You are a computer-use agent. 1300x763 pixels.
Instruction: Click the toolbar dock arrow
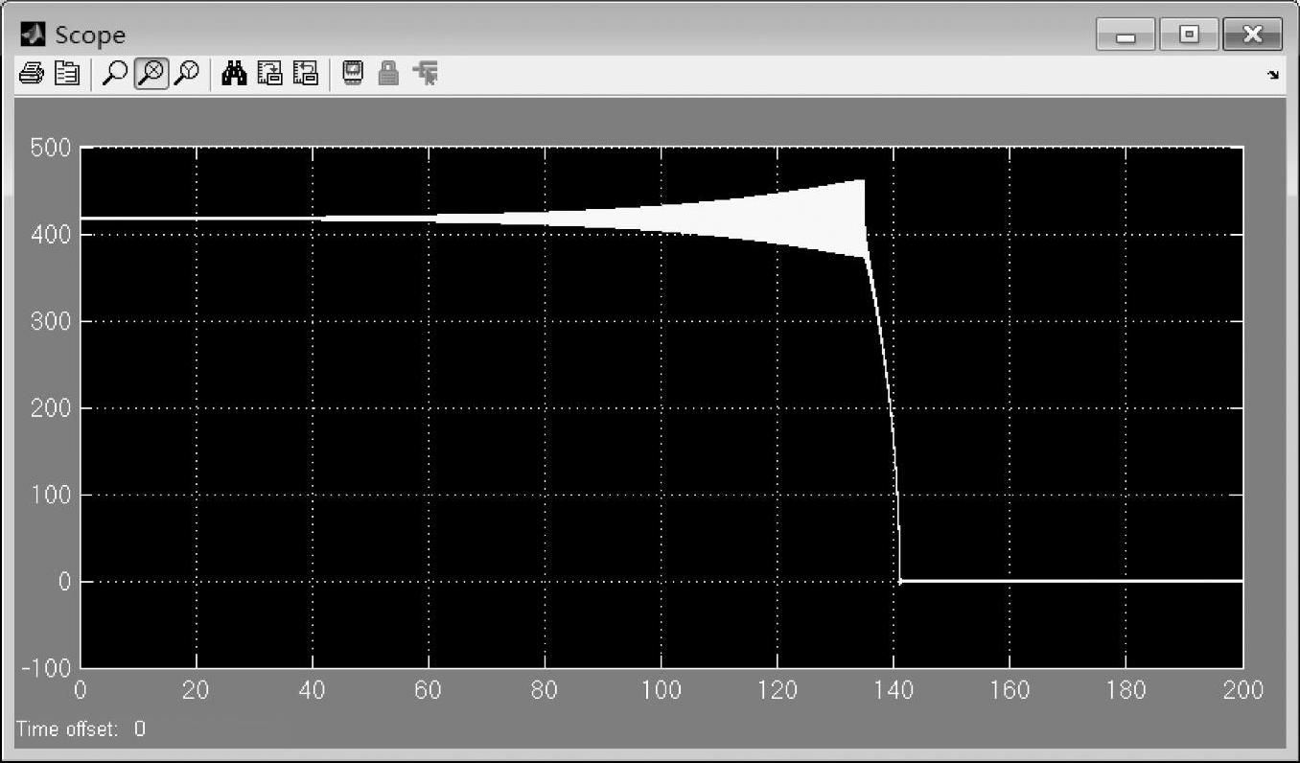[1273, 75]
